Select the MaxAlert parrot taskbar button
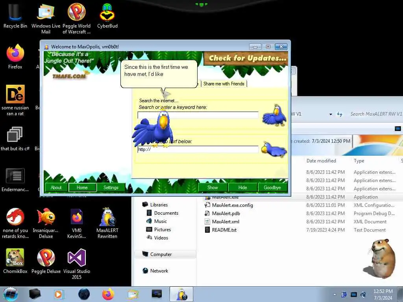Screen dimensions: 403x302 (181, 294)
